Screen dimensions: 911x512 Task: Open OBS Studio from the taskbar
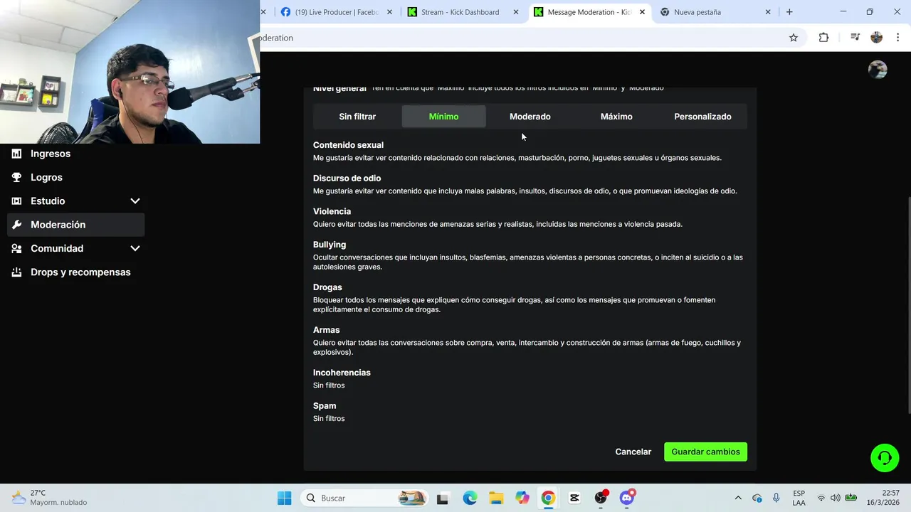coord(601,498)
